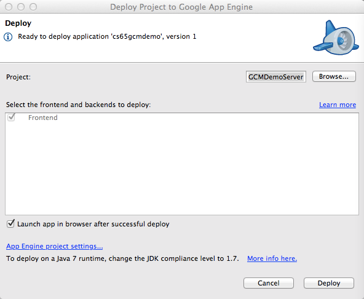The height and width of the screenshot is (299, 364).
Task: Zoom the dialog using the third window button
Action: tap(33, 7)
